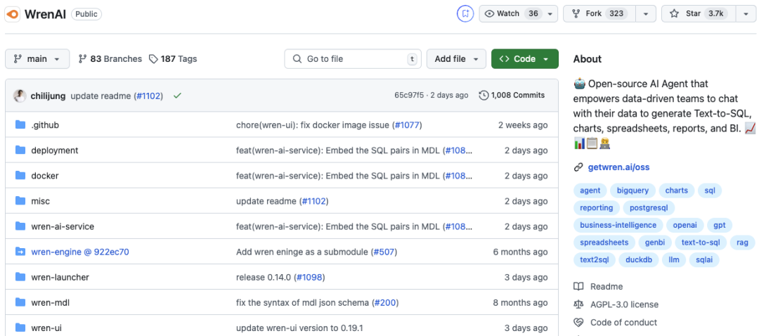Expand the Star lists dropdown arrow
Viewport: 759px width, 336px height.
coord(745,13)
